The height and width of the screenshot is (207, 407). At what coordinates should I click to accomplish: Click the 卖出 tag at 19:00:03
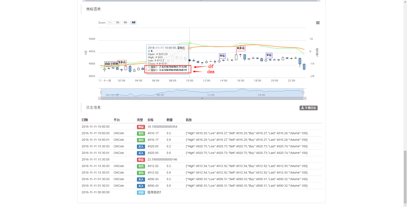141,133
